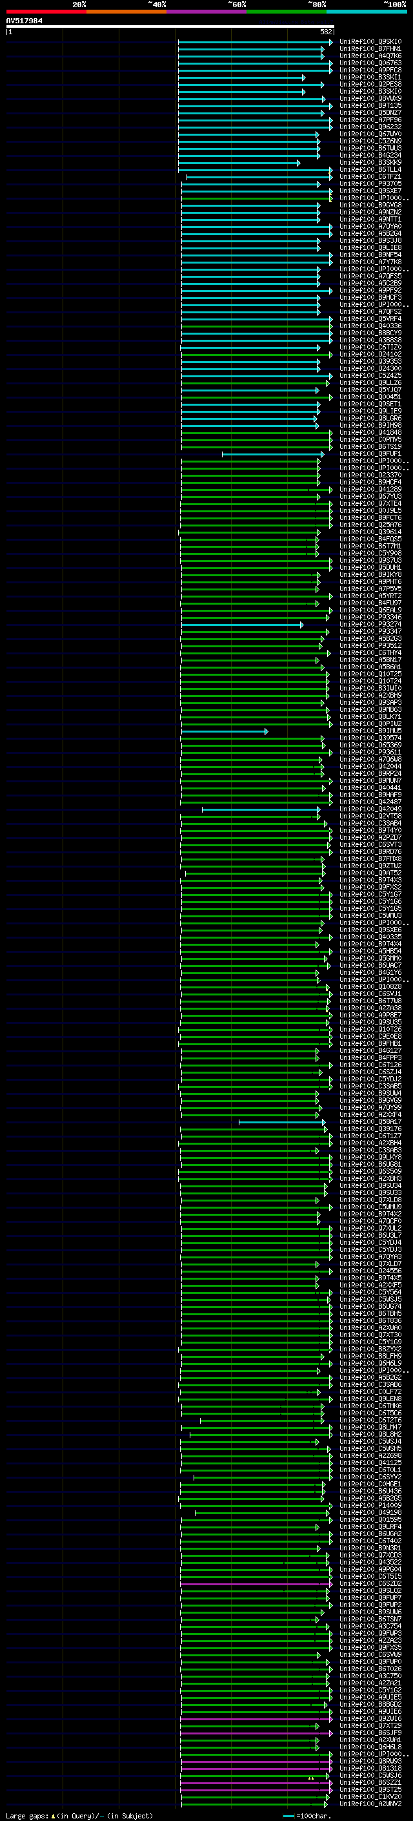Select hit label UniRef100_P93274

[x=370, y=624]
